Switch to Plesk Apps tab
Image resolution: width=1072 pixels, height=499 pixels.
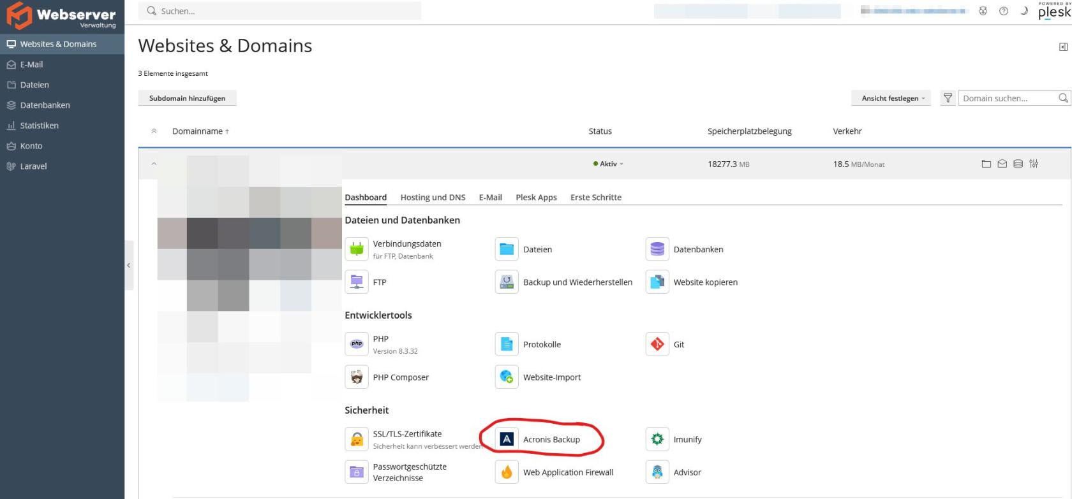point(536,198)
